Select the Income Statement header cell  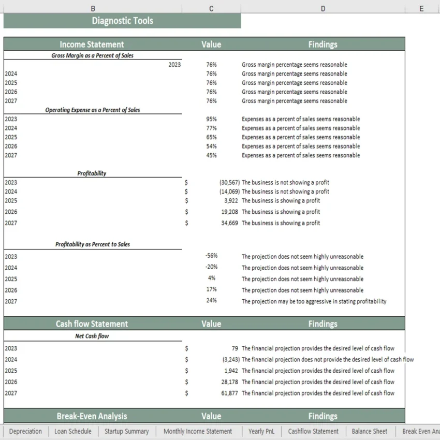tap(92, 44)
